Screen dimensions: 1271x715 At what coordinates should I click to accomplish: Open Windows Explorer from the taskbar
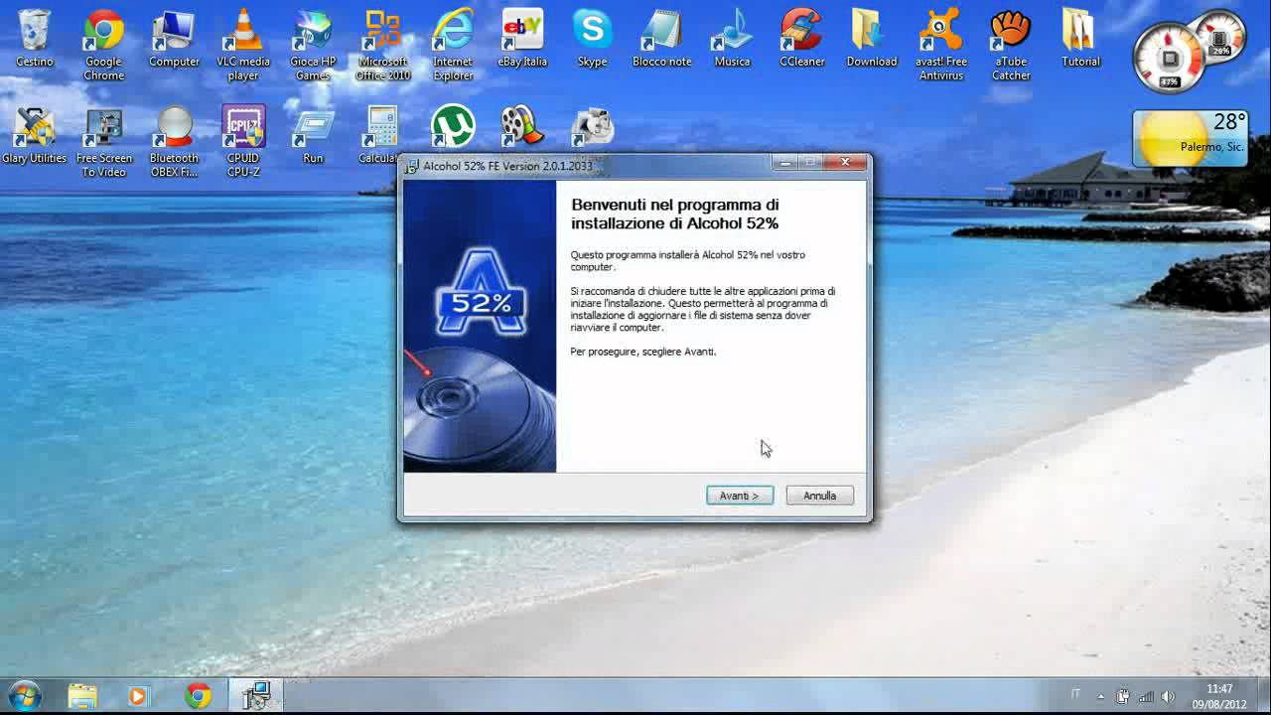tap(82, 696)
